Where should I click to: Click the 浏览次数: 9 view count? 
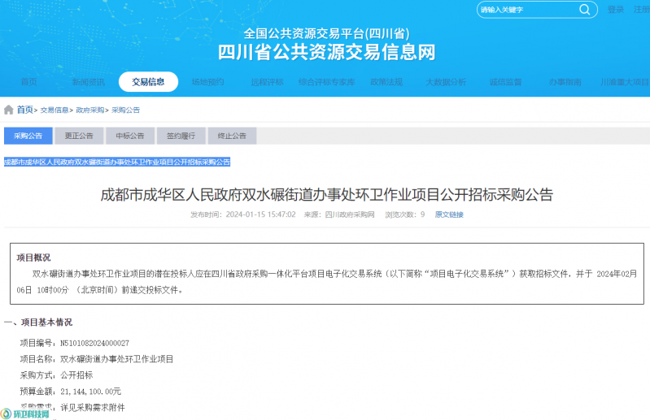[405, 214]
